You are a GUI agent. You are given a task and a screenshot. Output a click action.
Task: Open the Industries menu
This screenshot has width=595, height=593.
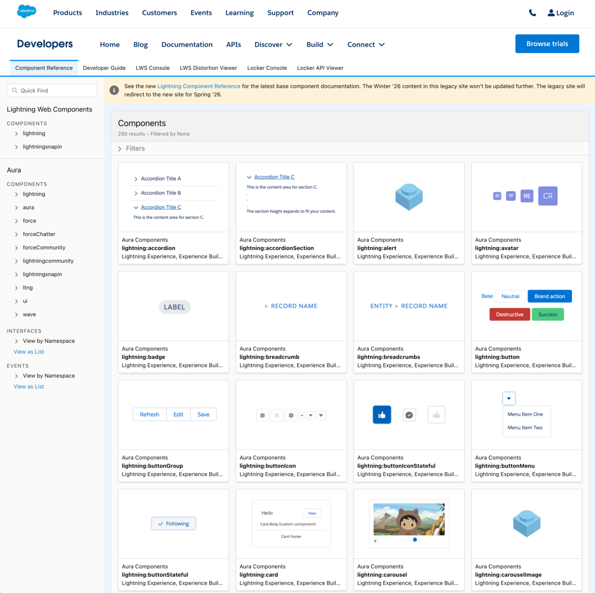tap(112, 13)
